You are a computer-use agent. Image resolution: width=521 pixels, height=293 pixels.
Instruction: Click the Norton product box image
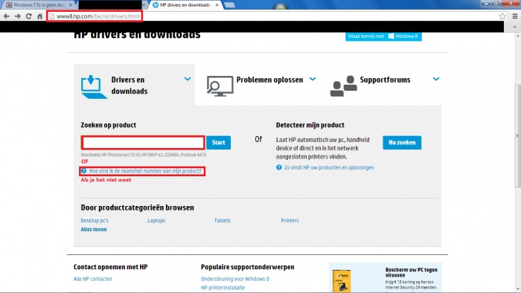point(342,280)
